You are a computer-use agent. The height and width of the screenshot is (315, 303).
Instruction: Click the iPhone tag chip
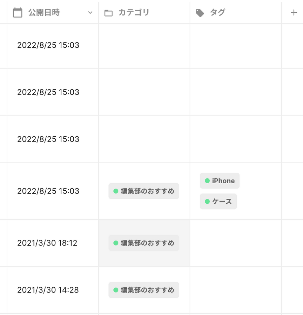220,181
